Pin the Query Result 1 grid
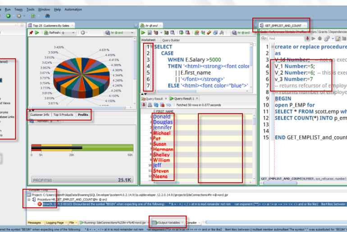The height and width of the screenshot is (232, 347). [x=144, y=105]
